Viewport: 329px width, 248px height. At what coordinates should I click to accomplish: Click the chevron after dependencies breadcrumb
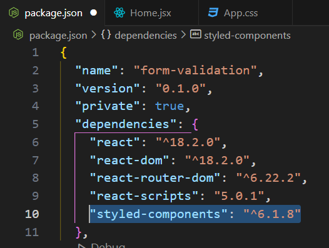coord(183,35)
